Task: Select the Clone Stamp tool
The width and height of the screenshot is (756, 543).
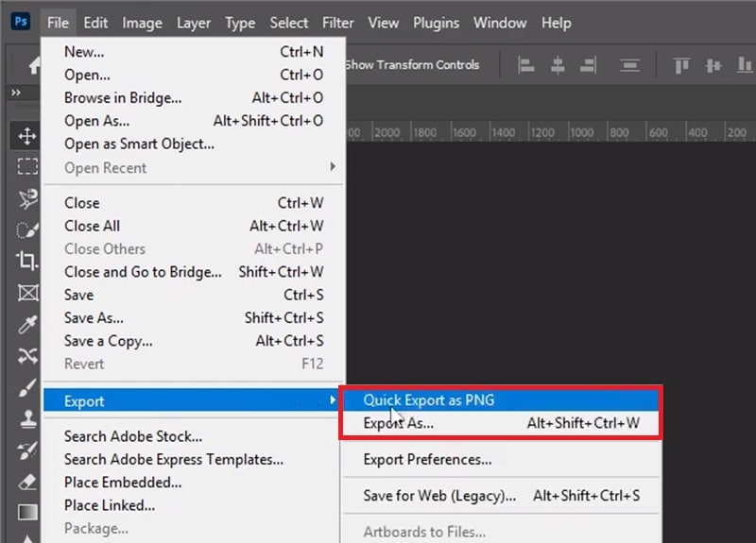Action: tap(28, 419)
